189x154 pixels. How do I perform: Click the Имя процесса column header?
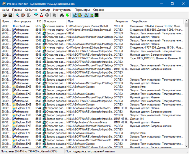22,21
